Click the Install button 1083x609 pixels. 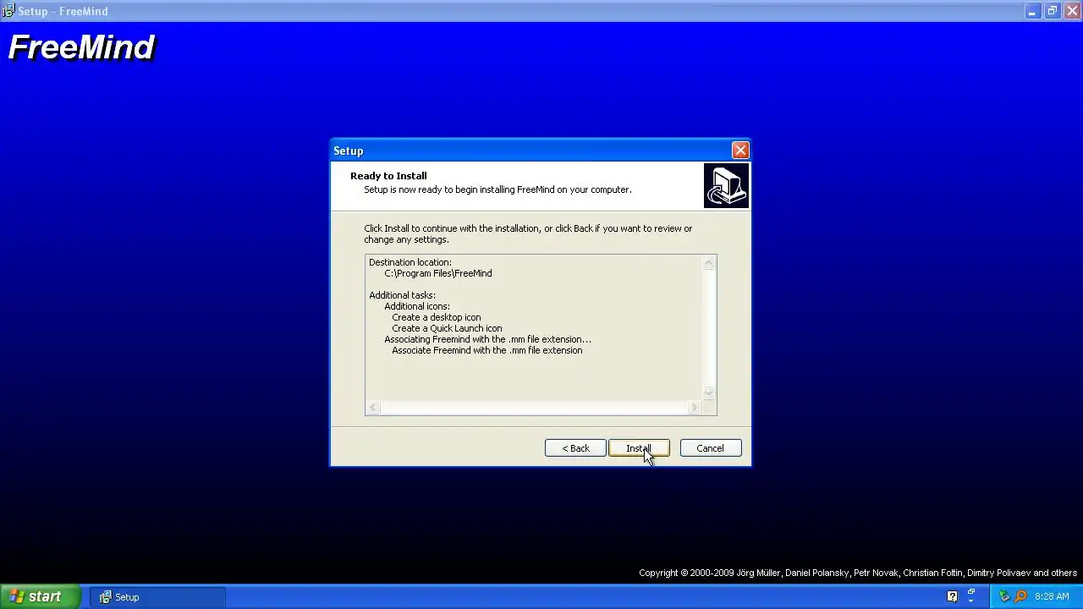pos(639,448)
